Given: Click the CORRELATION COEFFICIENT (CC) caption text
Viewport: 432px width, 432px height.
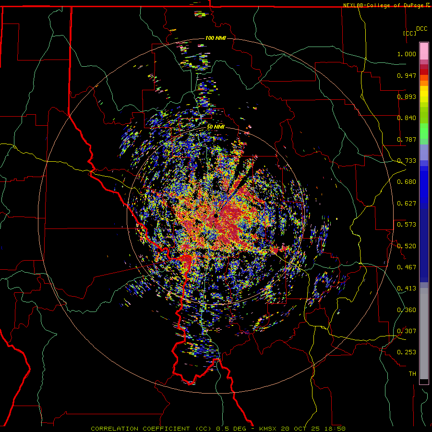Looking at the screenshot, I should tap(151, 429).
